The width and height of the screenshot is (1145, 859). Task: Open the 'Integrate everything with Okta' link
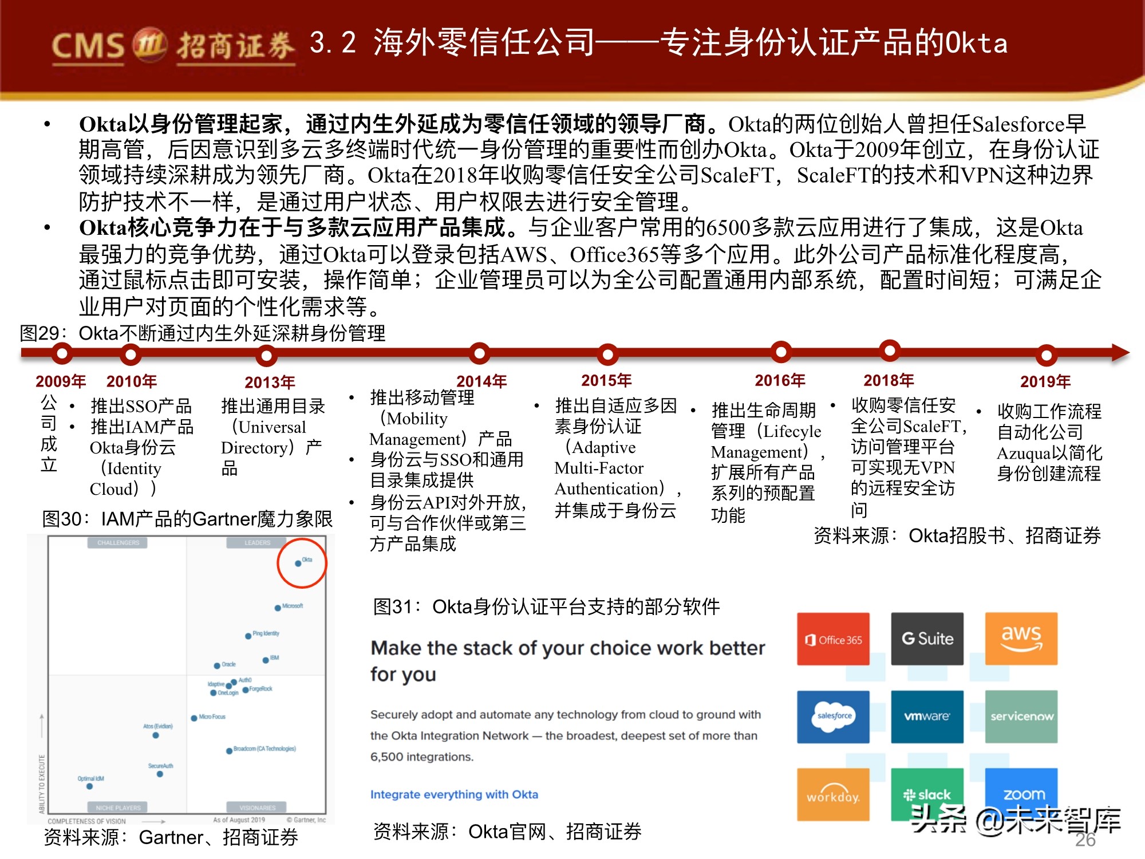(x=454, y=795)
